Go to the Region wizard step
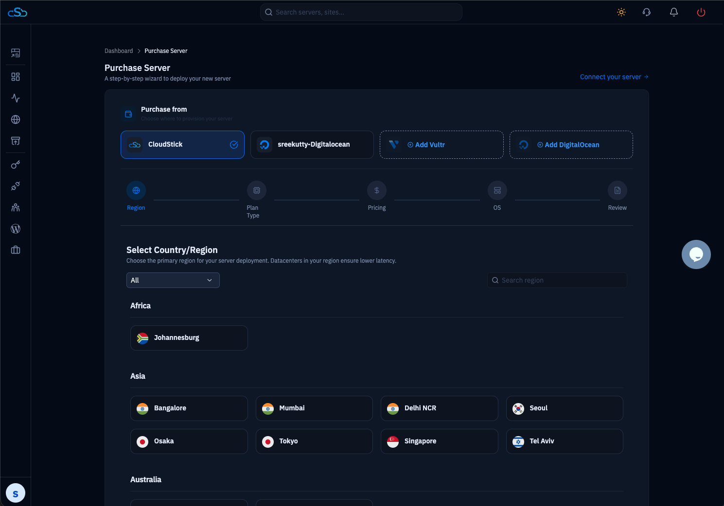Viewport: 724px width, 506px height. (136, 196)
